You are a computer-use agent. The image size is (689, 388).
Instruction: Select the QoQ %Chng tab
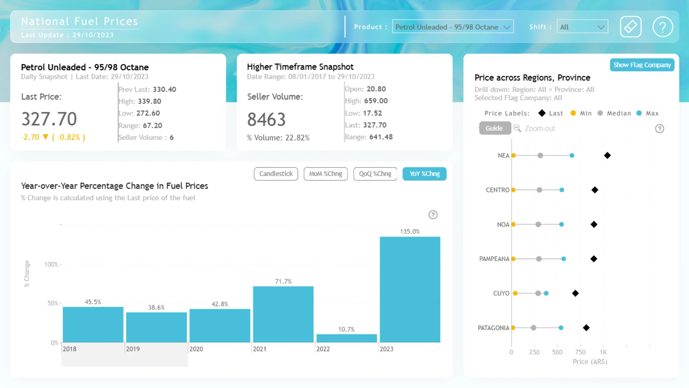[x=375, y=174]
